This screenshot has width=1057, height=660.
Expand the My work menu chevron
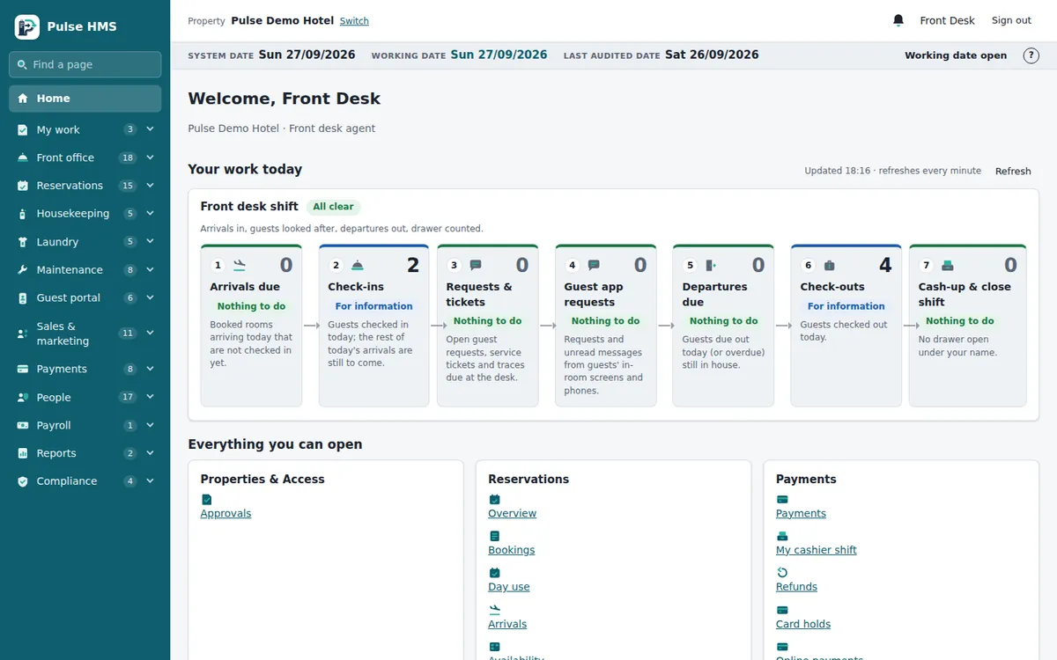(150, 129)
